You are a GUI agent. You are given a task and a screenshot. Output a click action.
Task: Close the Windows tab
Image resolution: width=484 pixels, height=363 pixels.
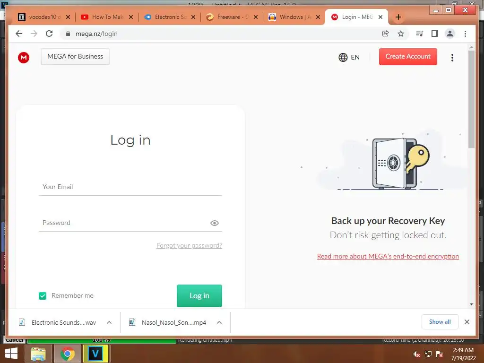pyautogui.click(x=318, y=17)
